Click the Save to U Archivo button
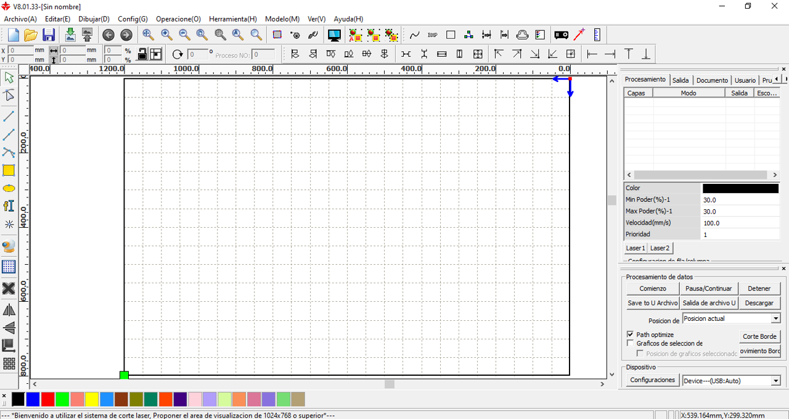This screenshot has height=419, width=789. coord(652,303)
